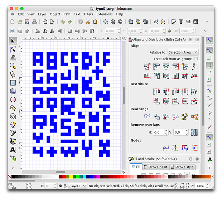Select the Spray tool
Screen dimensions: 222x199
13,158
